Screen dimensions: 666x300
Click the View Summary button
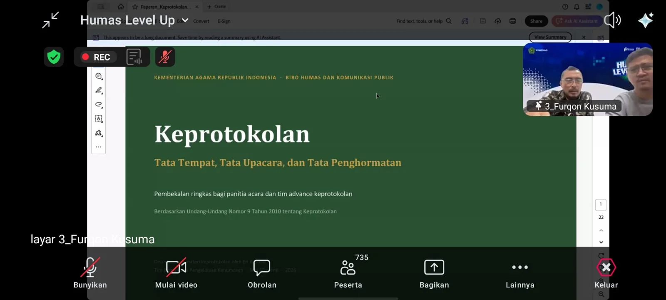click(x=550, y=37)
